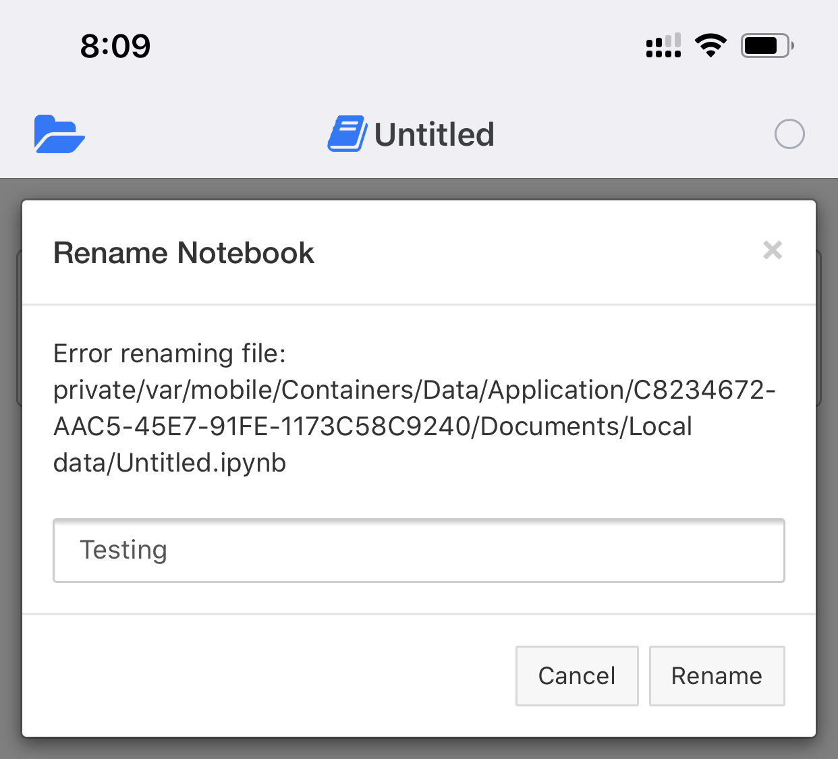This screenshot has height=759, width=838.
Task: Cancel the notebook rename
Action: click(x=577, y=676)
